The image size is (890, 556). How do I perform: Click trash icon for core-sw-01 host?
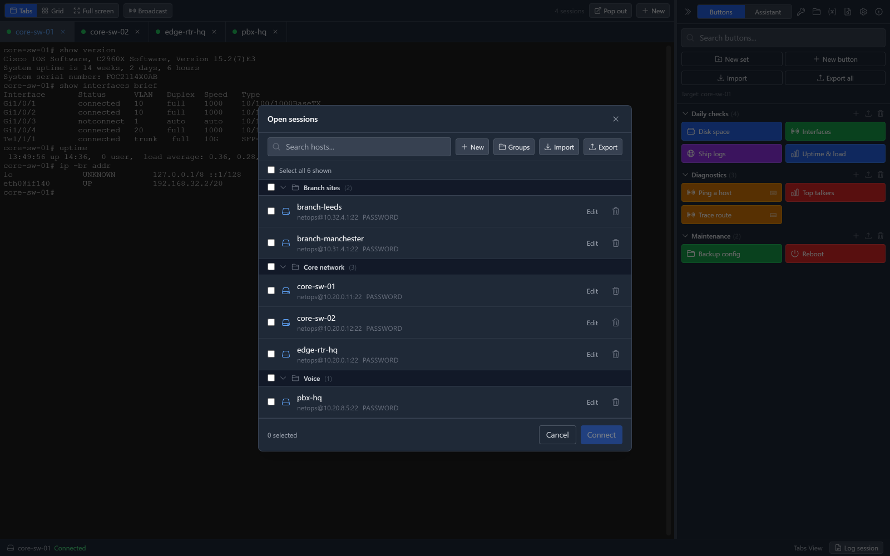click(x=616, y=291)
